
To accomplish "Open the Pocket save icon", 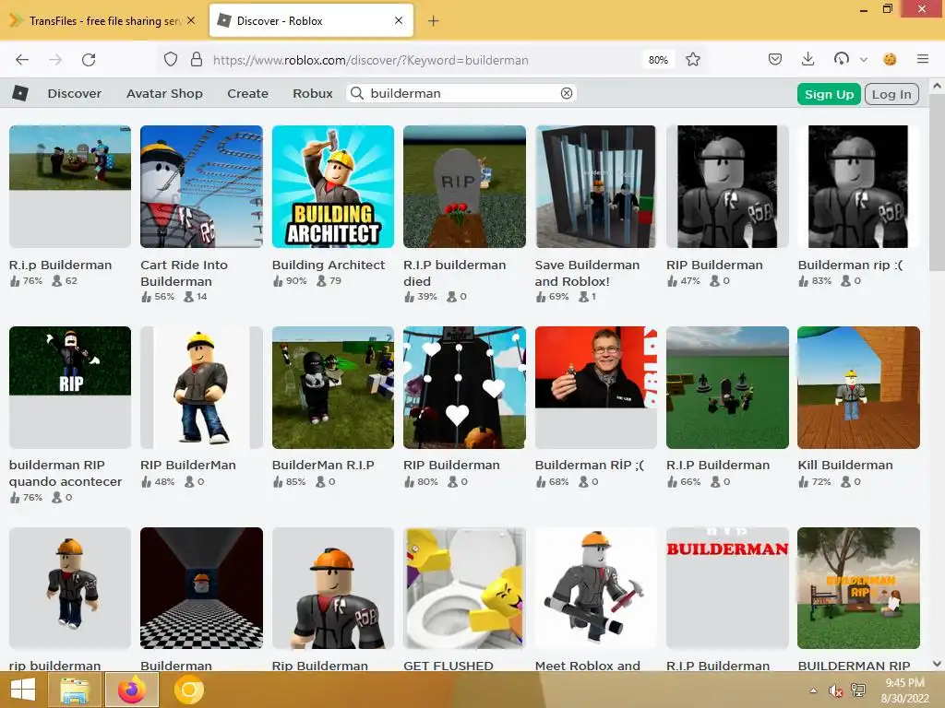I will (775, 59).
